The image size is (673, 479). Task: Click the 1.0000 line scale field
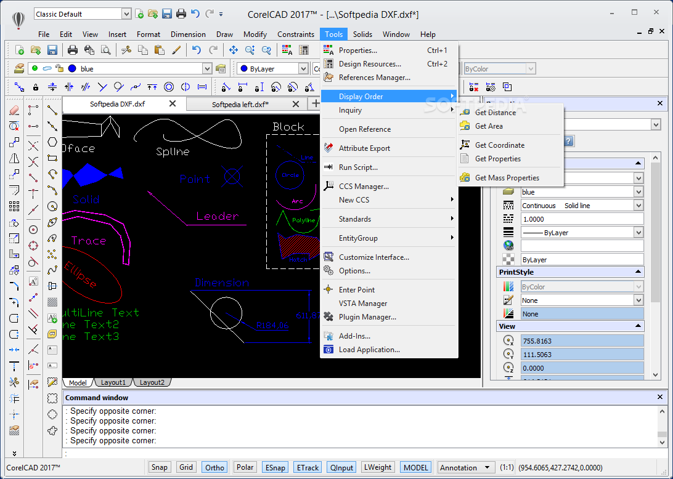pyautogui.click(x=582, y=219)
